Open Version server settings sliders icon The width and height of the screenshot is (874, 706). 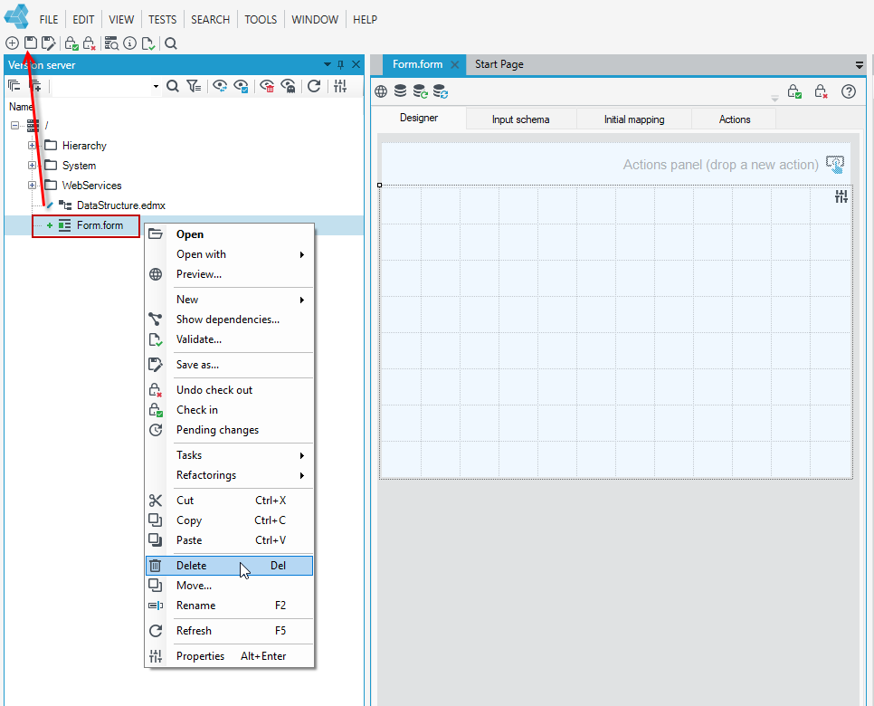340,85
